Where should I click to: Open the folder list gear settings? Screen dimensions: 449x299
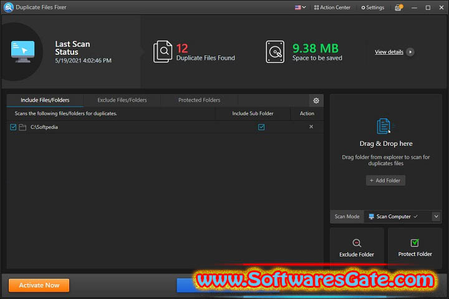[316, 101]
